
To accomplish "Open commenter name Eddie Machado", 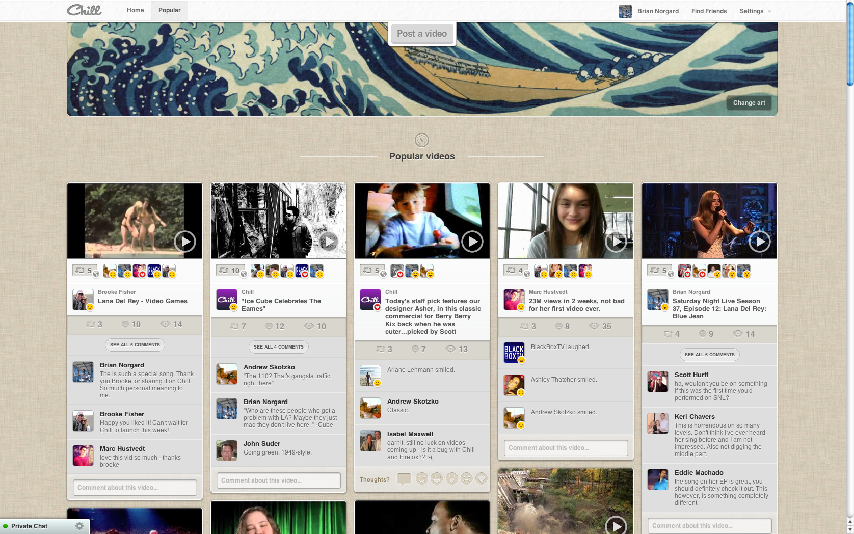I will (x=699, y=473).
